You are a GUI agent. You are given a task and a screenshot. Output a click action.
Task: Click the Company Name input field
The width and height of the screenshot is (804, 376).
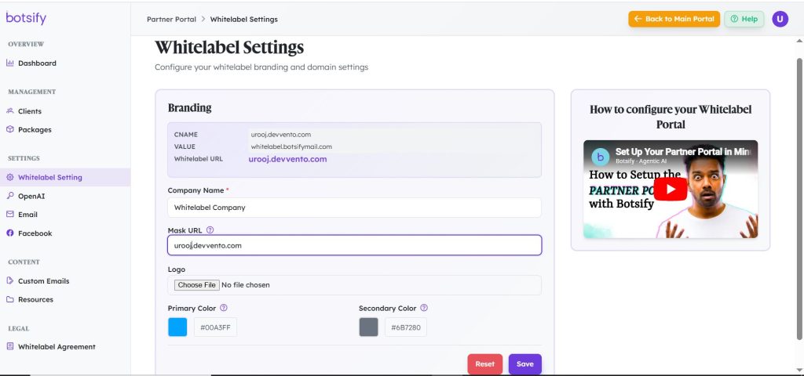pyautogui.click(x=354, y=207)
